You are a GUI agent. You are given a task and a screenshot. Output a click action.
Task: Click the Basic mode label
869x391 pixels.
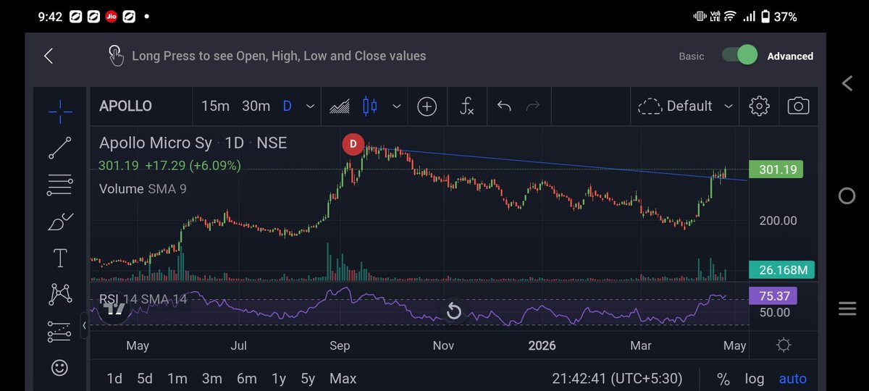click(691, 56)
